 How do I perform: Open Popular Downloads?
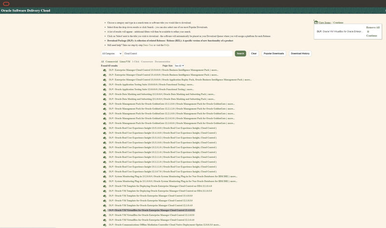pos(274,53)
